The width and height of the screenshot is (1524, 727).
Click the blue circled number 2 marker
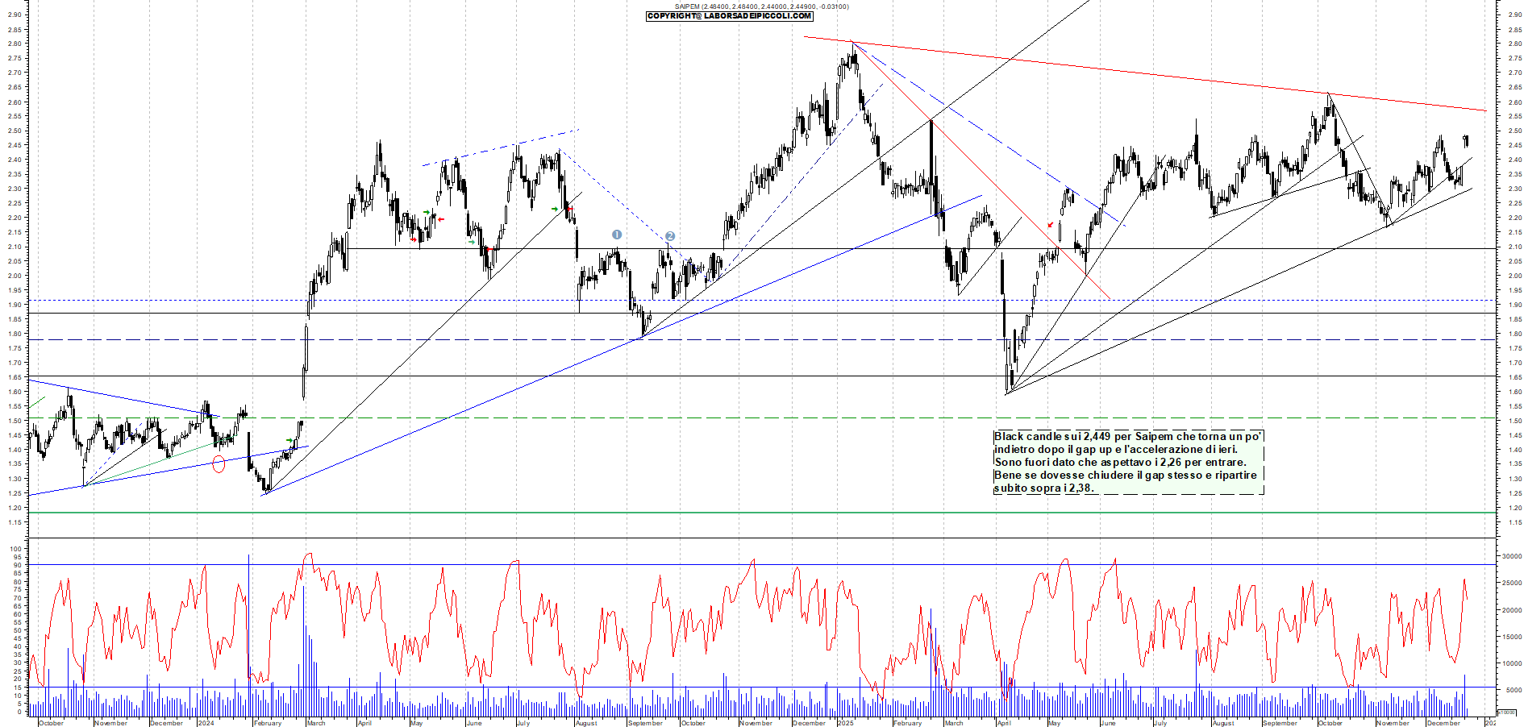tap(670, 236)
